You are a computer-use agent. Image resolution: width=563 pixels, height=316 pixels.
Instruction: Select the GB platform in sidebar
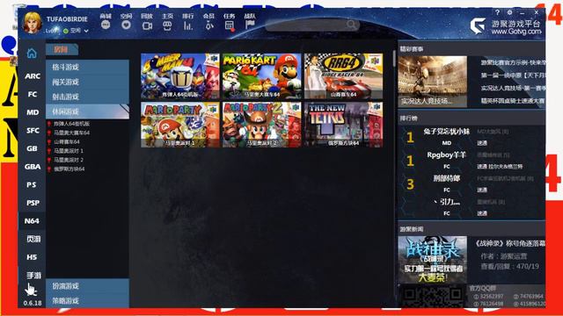tap(32, 148)
